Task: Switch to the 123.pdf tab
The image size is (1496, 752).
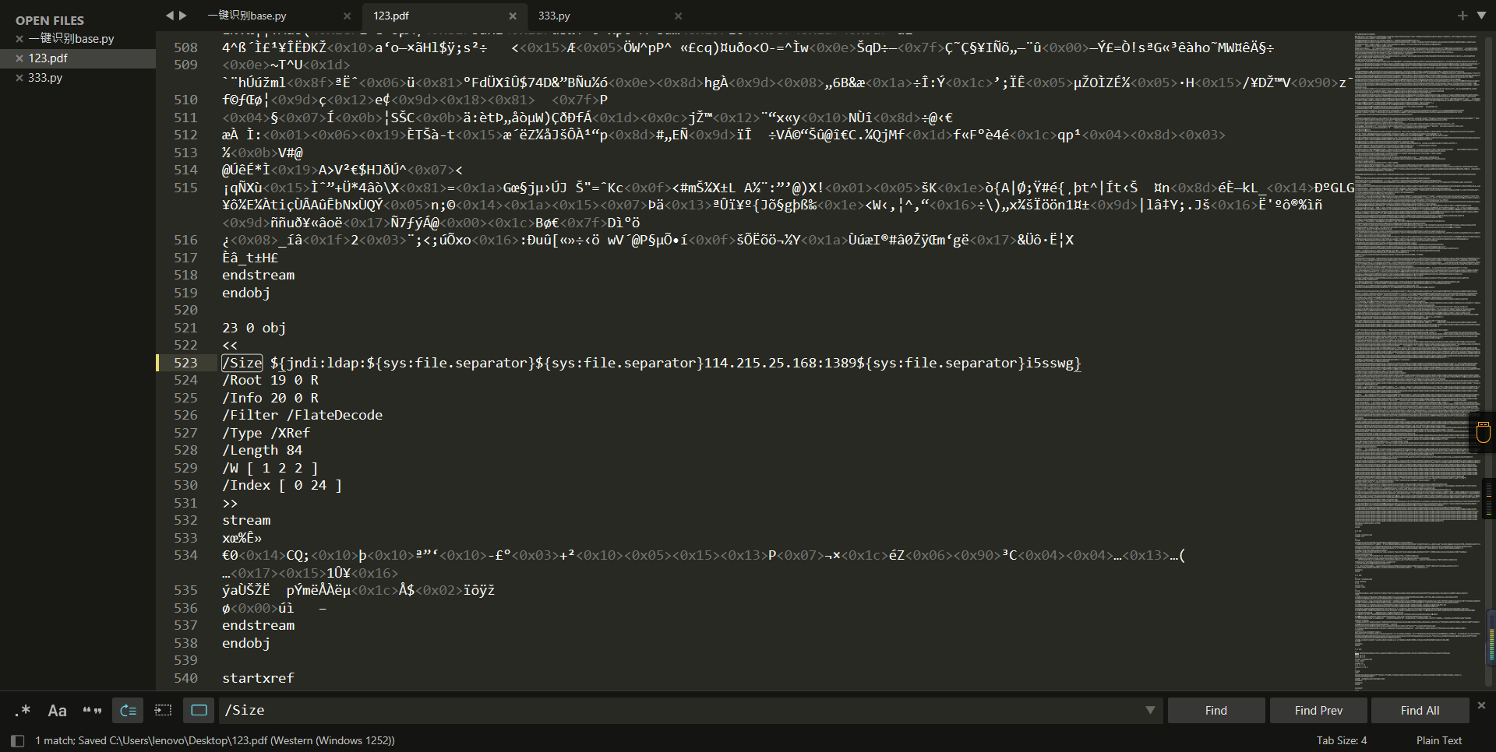Action: (391, 16)
